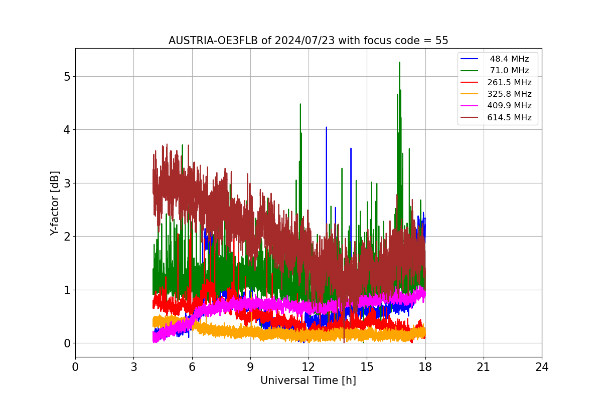Image resolution: width=602 pixels, height=401 pixels.
Task: Click the blue line swatch in the legend
Action: [x=470, y=59]
